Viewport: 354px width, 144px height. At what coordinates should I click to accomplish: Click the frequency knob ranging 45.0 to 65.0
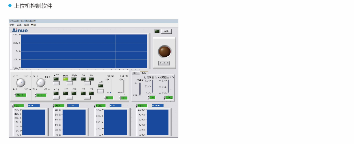(x=41, y=82)
